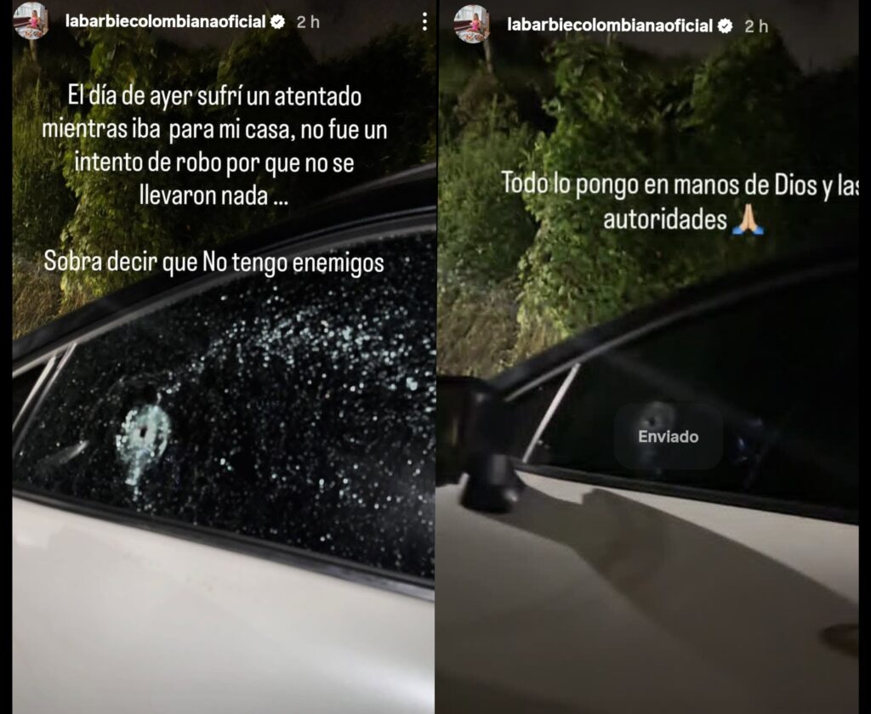Click verified badge on the left story
This screenshot has height=714, width=871.
coord(277,21)
